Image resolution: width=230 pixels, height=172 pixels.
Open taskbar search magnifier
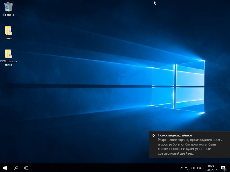[16, 168]
